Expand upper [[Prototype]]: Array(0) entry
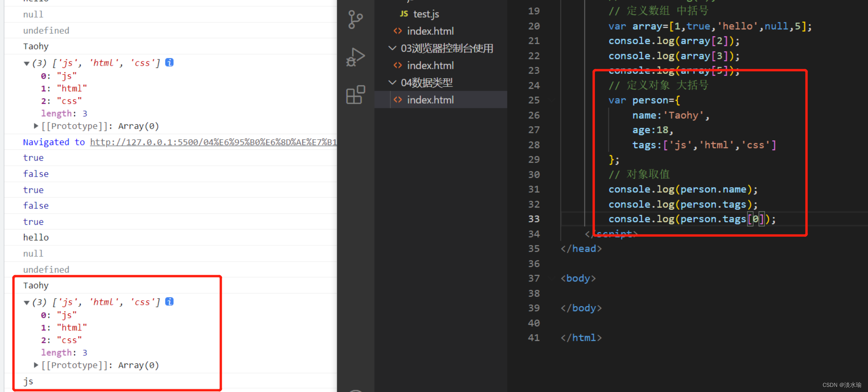 (36, 126)
